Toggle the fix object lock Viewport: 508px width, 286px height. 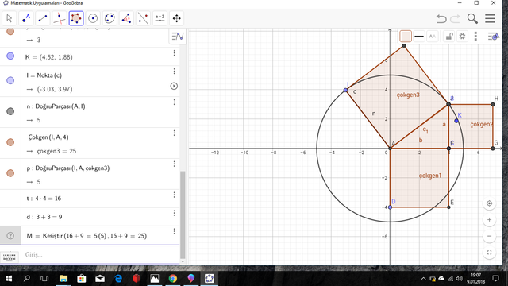448,37
